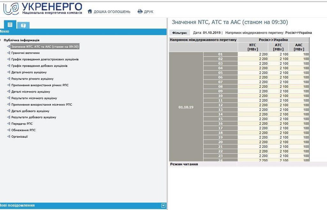Open Графік проведення довгострокових аукціонів
Image resolution: width=327 pixels, height=210 pixels.
coord(45,59)
